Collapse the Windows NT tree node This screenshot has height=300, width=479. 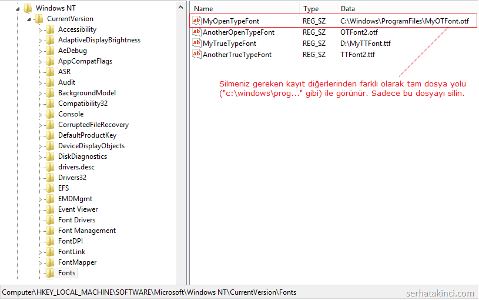point(18,9)
